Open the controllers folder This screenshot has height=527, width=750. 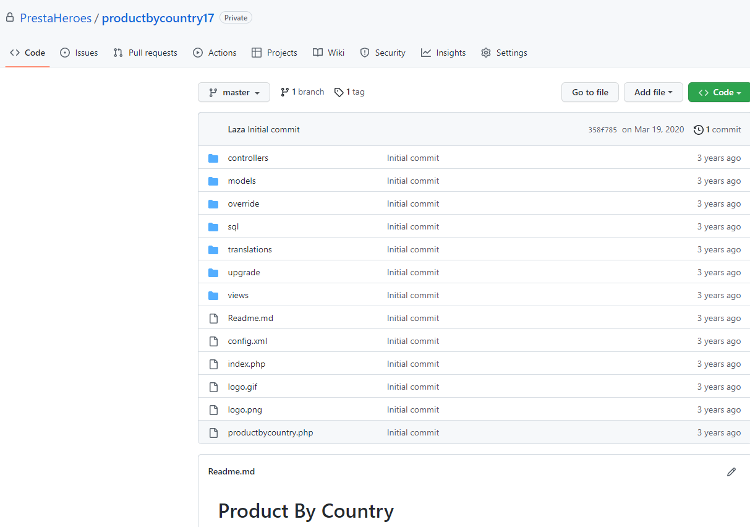(x=248, y=158)
